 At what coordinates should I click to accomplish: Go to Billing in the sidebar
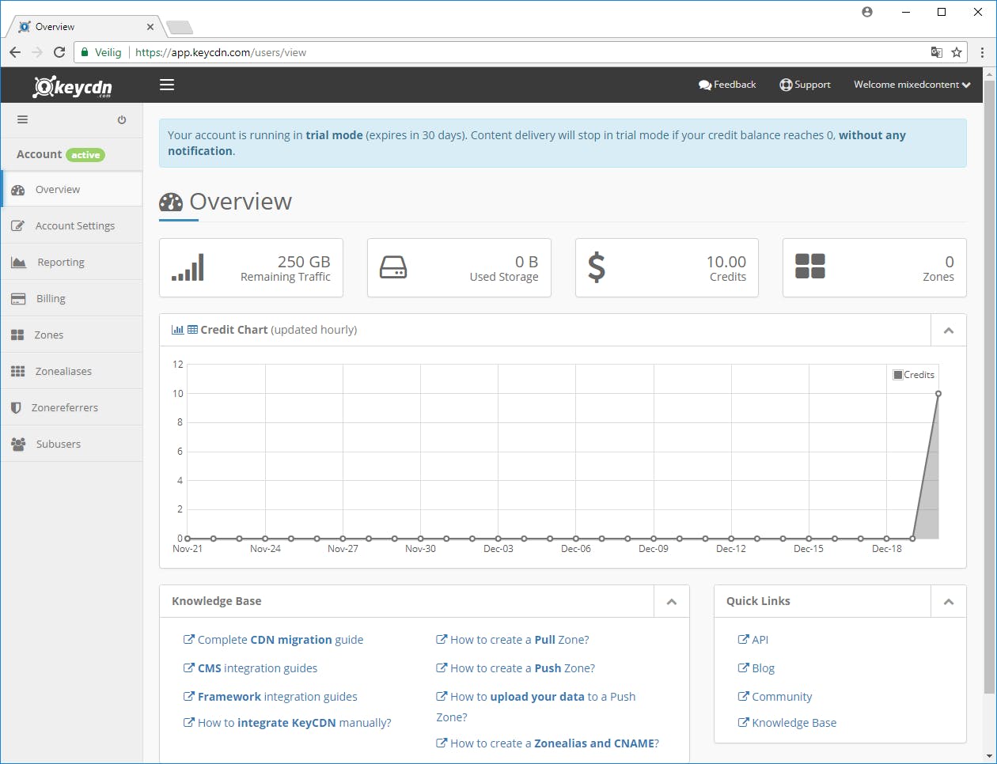click(x=51, y=299)
